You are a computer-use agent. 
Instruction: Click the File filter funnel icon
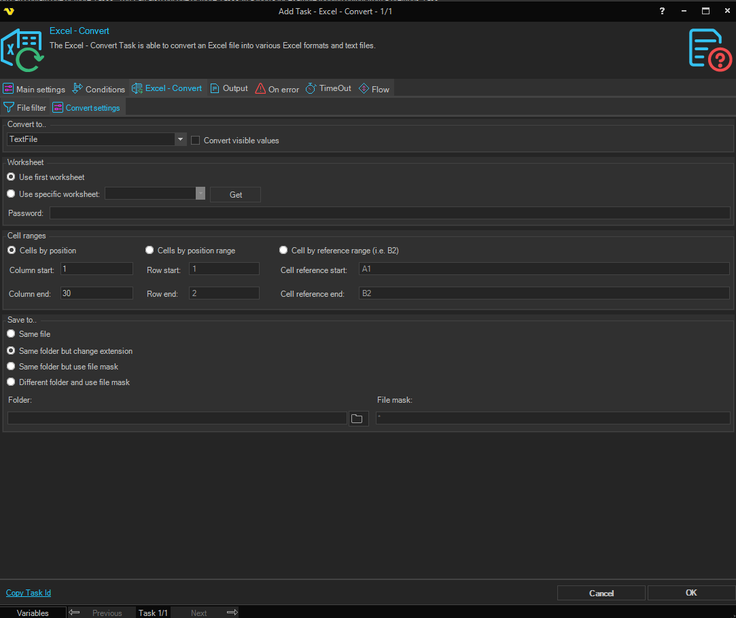pos(9,107)
